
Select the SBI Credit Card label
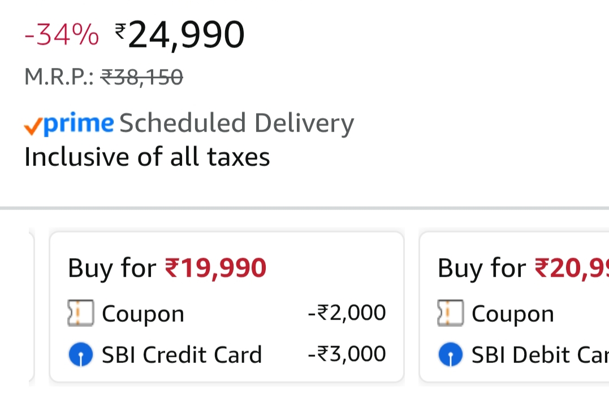coord(182,354)
